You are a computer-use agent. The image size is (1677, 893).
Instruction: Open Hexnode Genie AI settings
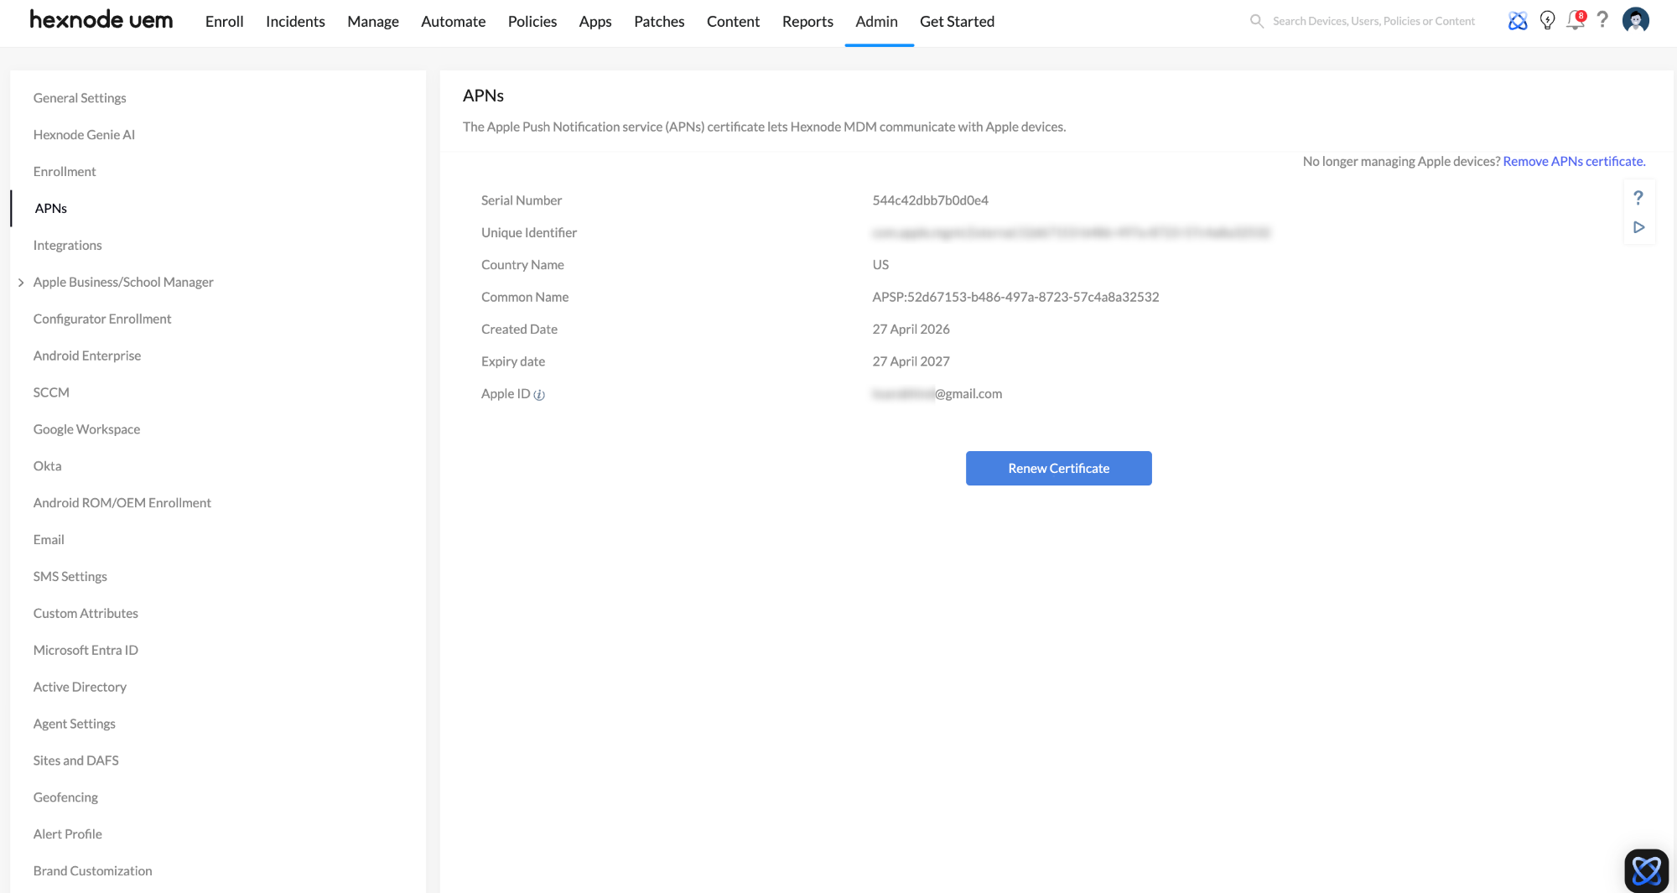tap(84, 135)
